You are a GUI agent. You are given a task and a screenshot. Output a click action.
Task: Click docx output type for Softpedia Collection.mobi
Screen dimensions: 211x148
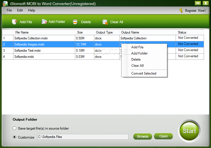click(107, 38)
